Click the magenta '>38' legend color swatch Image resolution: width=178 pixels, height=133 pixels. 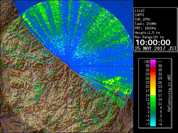(x=153, y=62)
